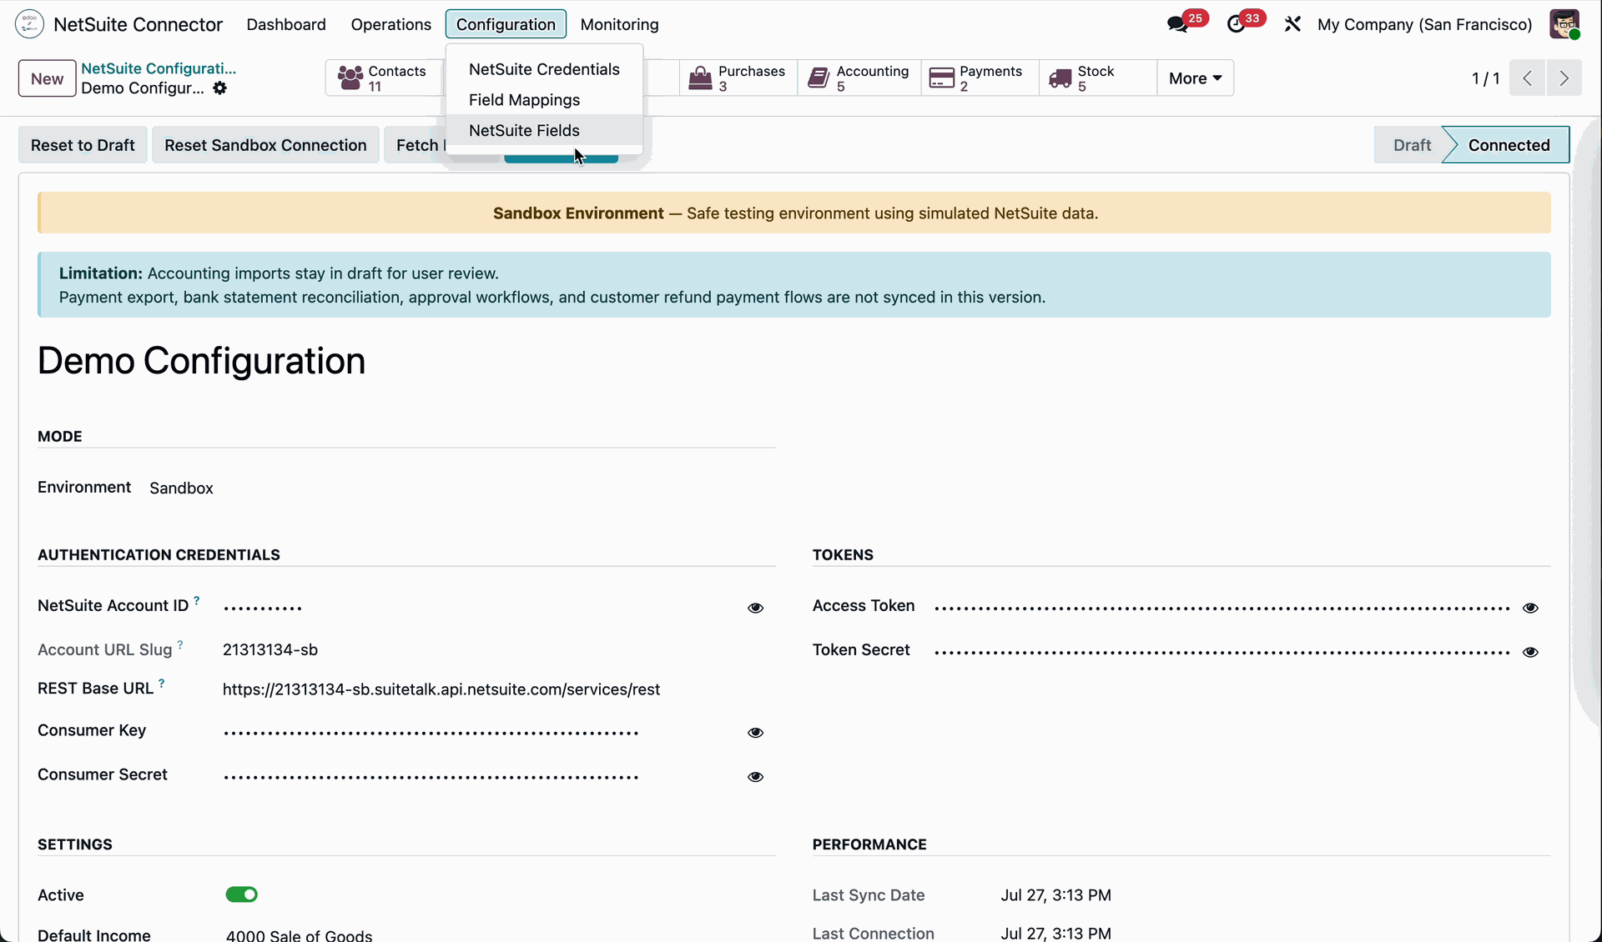The image size is (1602, 942).
Task: Reveal the Consumer Key value
Action: tap(755, 733)
